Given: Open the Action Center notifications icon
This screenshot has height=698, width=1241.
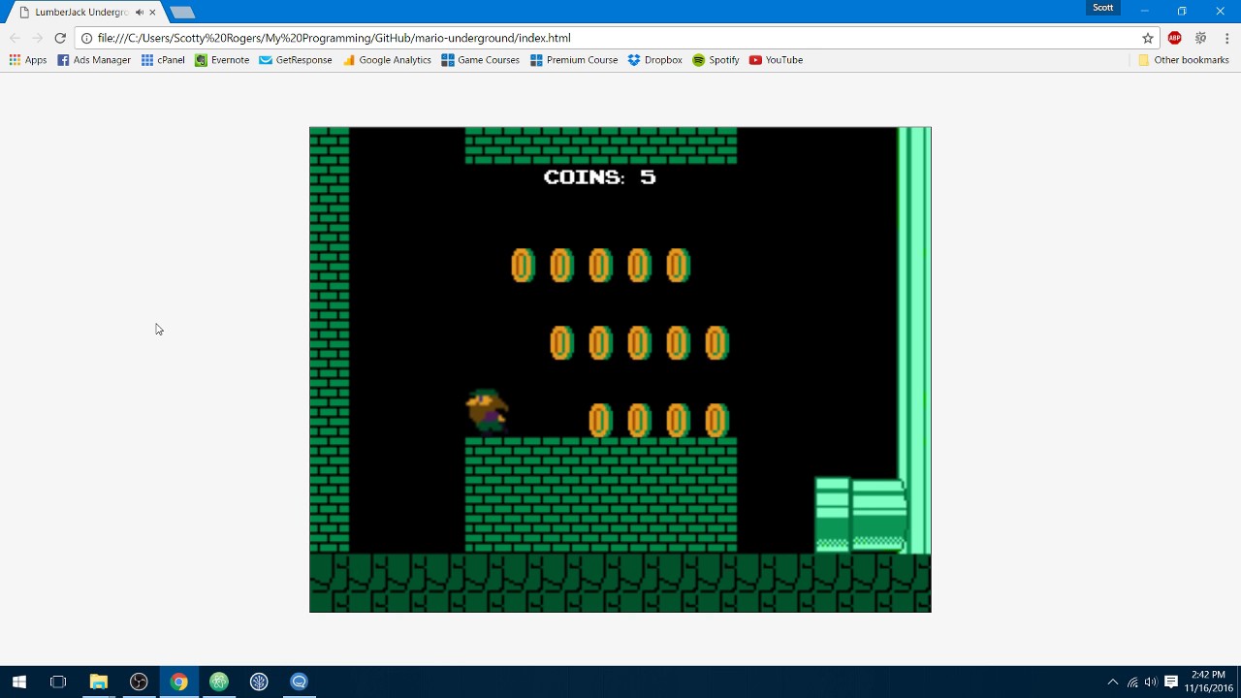Looking at the screenshot, I should pyautogui.click(x=1171, y=682).
